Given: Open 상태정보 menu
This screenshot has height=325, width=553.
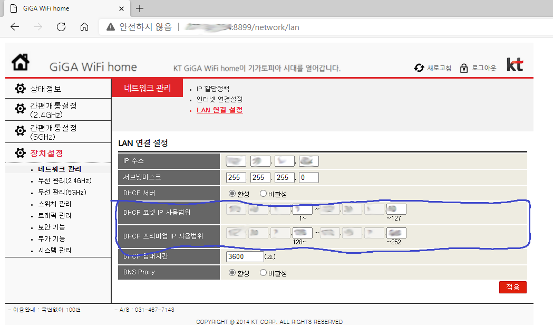Looking at the screenshot, I should [46, 89].
